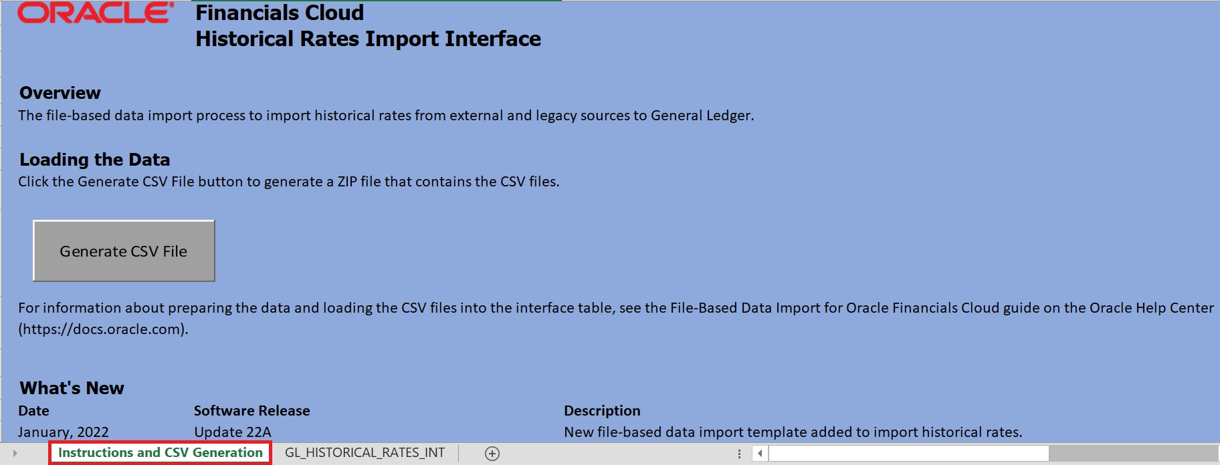Switch to the GL_HISTORICAL_RATES_INT sheet tab
The height and width of the screenshot is (465, 1220).
(365, 453)
